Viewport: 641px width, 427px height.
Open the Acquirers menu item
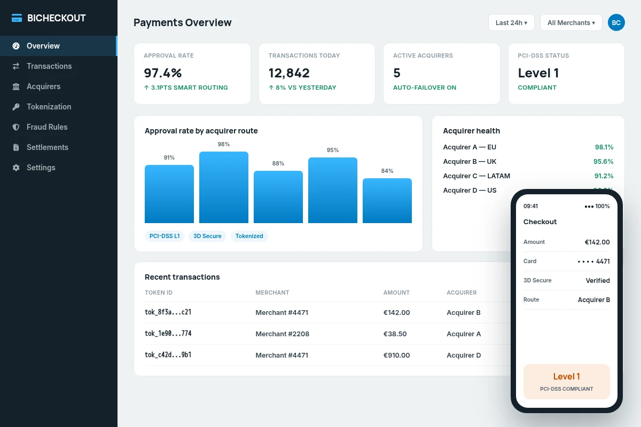pyautogui.click(x=59, y=86)
